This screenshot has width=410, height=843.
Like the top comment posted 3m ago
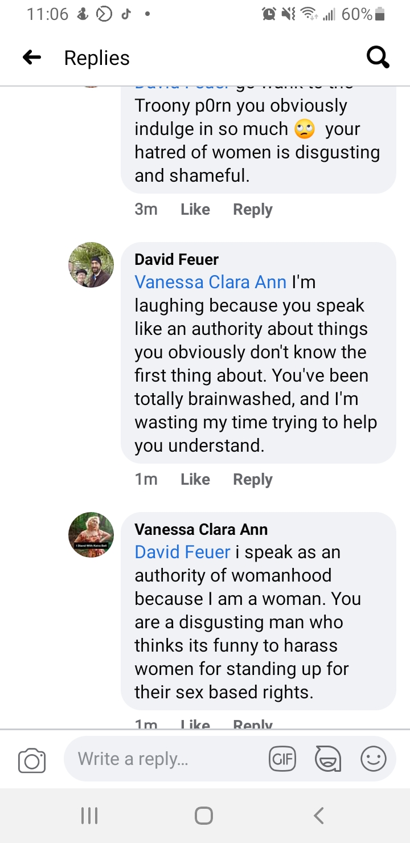tap(195, 210)
